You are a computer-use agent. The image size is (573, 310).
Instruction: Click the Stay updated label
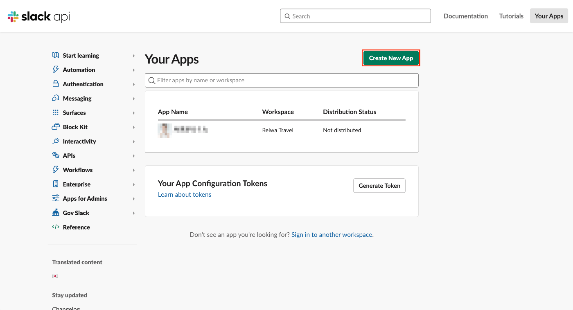70,295
